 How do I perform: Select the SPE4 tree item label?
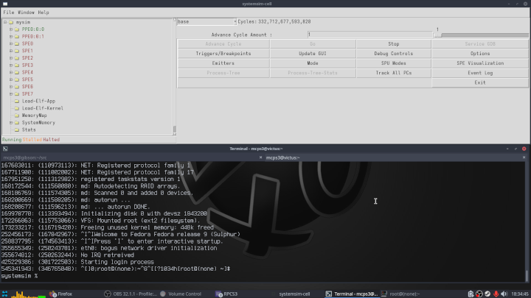click(27, 72)
